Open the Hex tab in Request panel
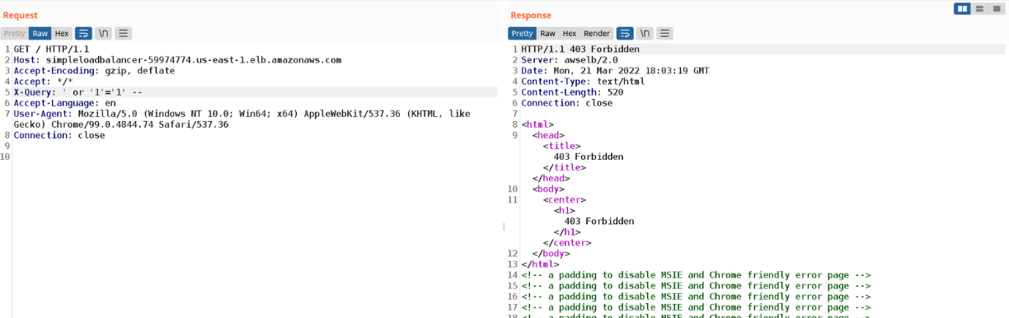Image resolution: width=1009 pixels, height=318 pixels. tap(62, 34)
